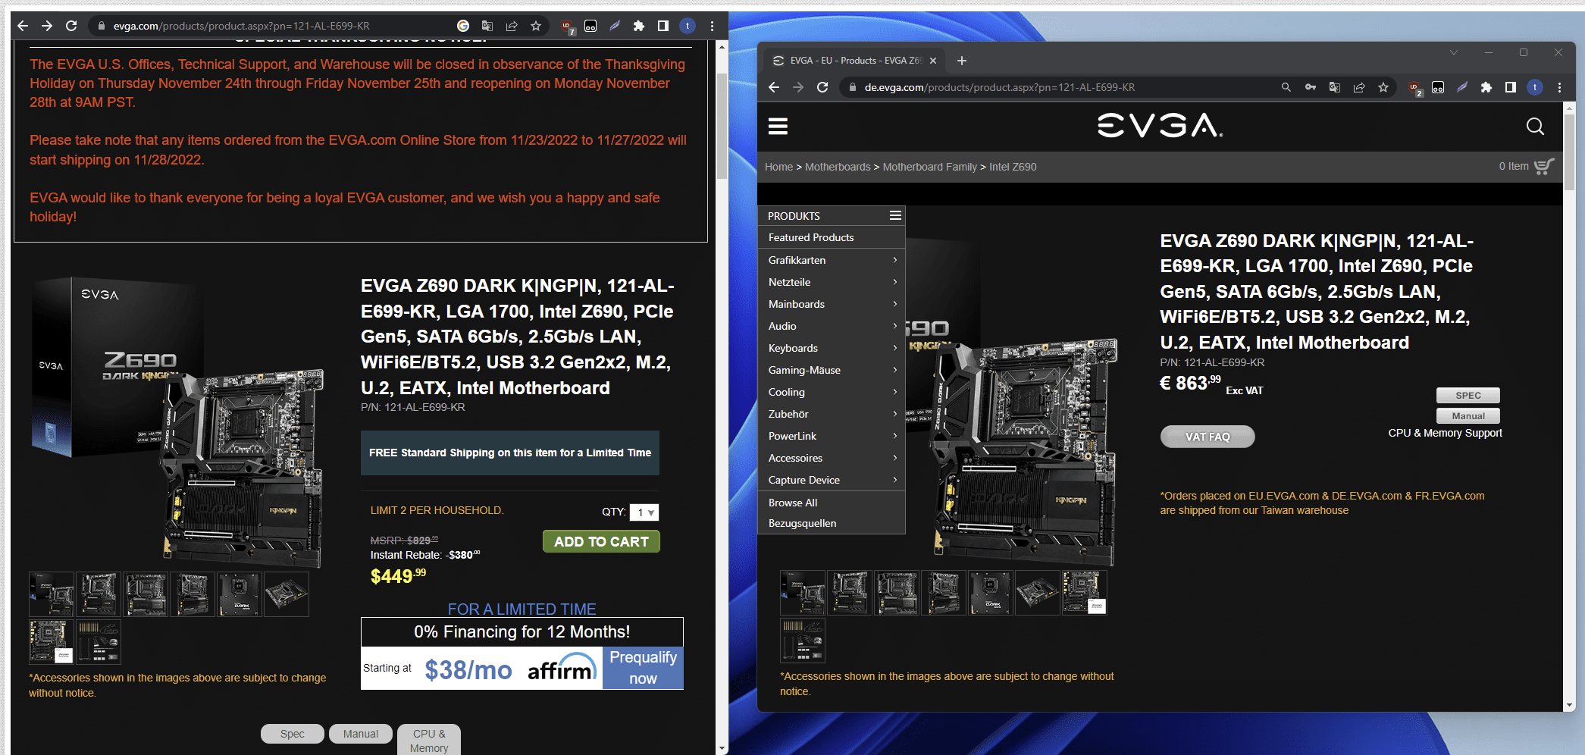Share icon in left evga.com address bar

coord(512,26)
